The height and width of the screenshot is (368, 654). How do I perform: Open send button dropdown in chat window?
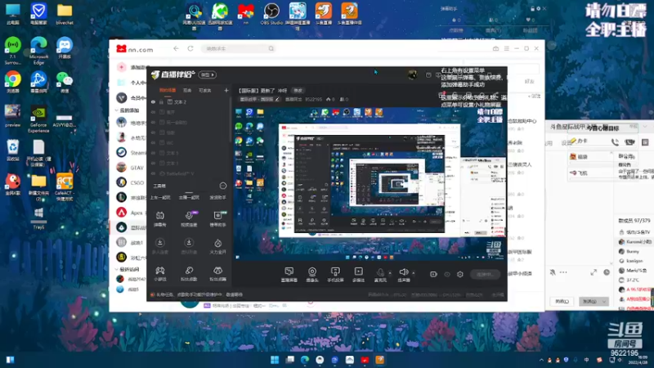[604, 301]
